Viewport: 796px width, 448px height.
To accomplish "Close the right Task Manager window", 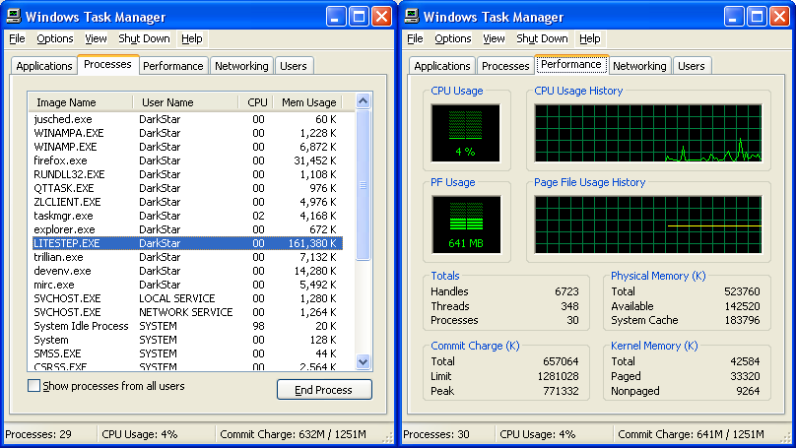I will point(779,17).
